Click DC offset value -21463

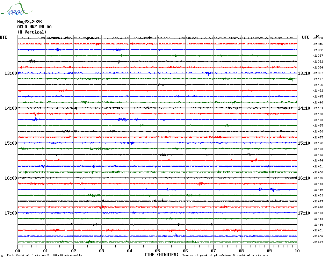coord(318,120)
